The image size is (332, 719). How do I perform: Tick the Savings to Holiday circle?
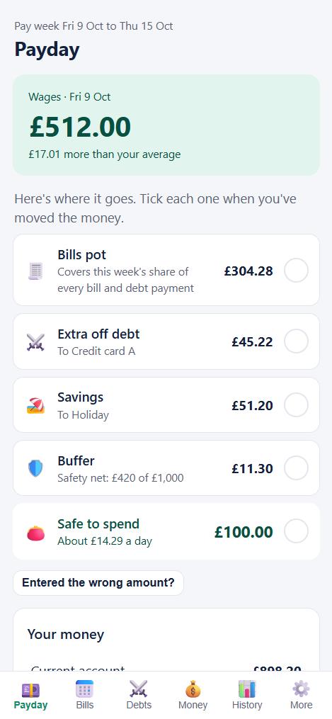click(x=297, y=405)
